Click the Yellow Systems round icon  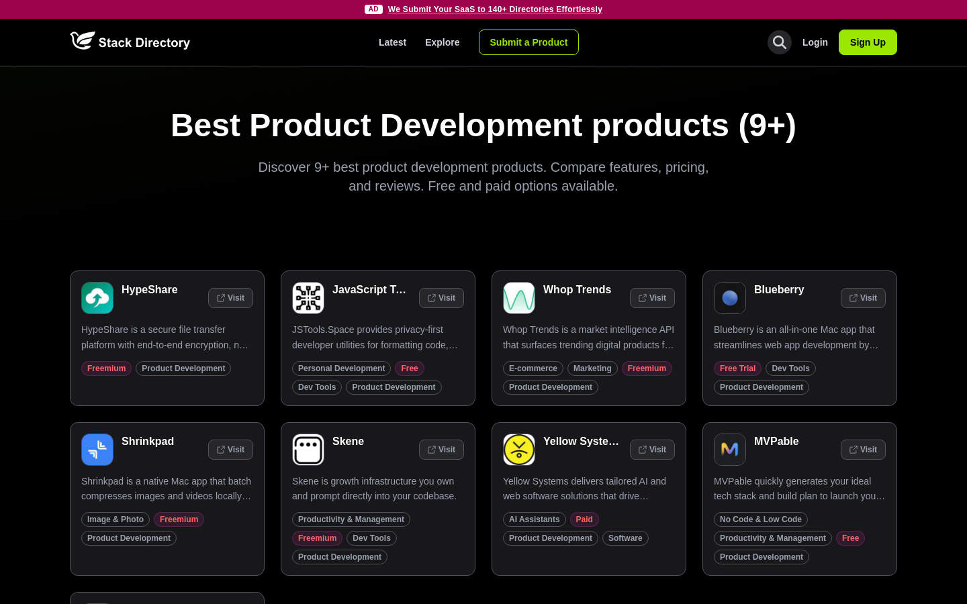click(x=519, y=450)
